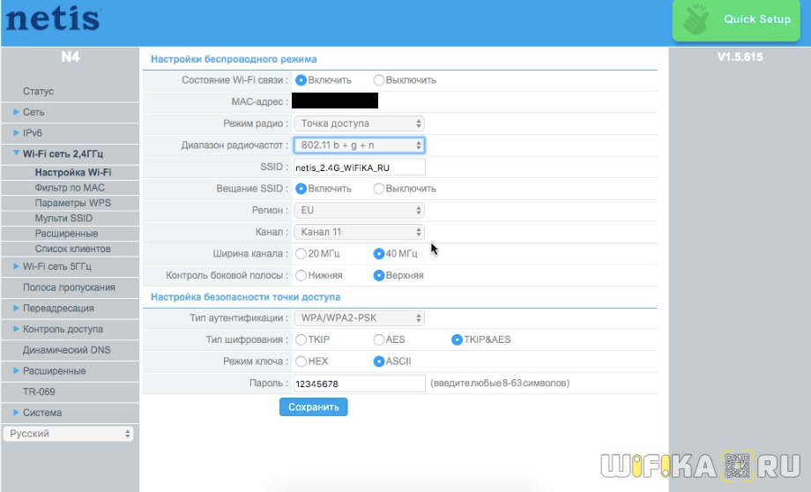Open the Русский language selector
The image size is (811, 492).
[68, 434]
